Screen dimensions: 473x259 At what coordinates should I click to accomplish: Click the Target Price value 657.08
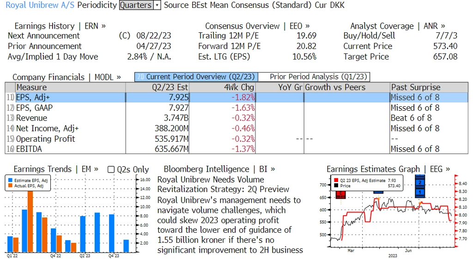(x=445, y=57)
